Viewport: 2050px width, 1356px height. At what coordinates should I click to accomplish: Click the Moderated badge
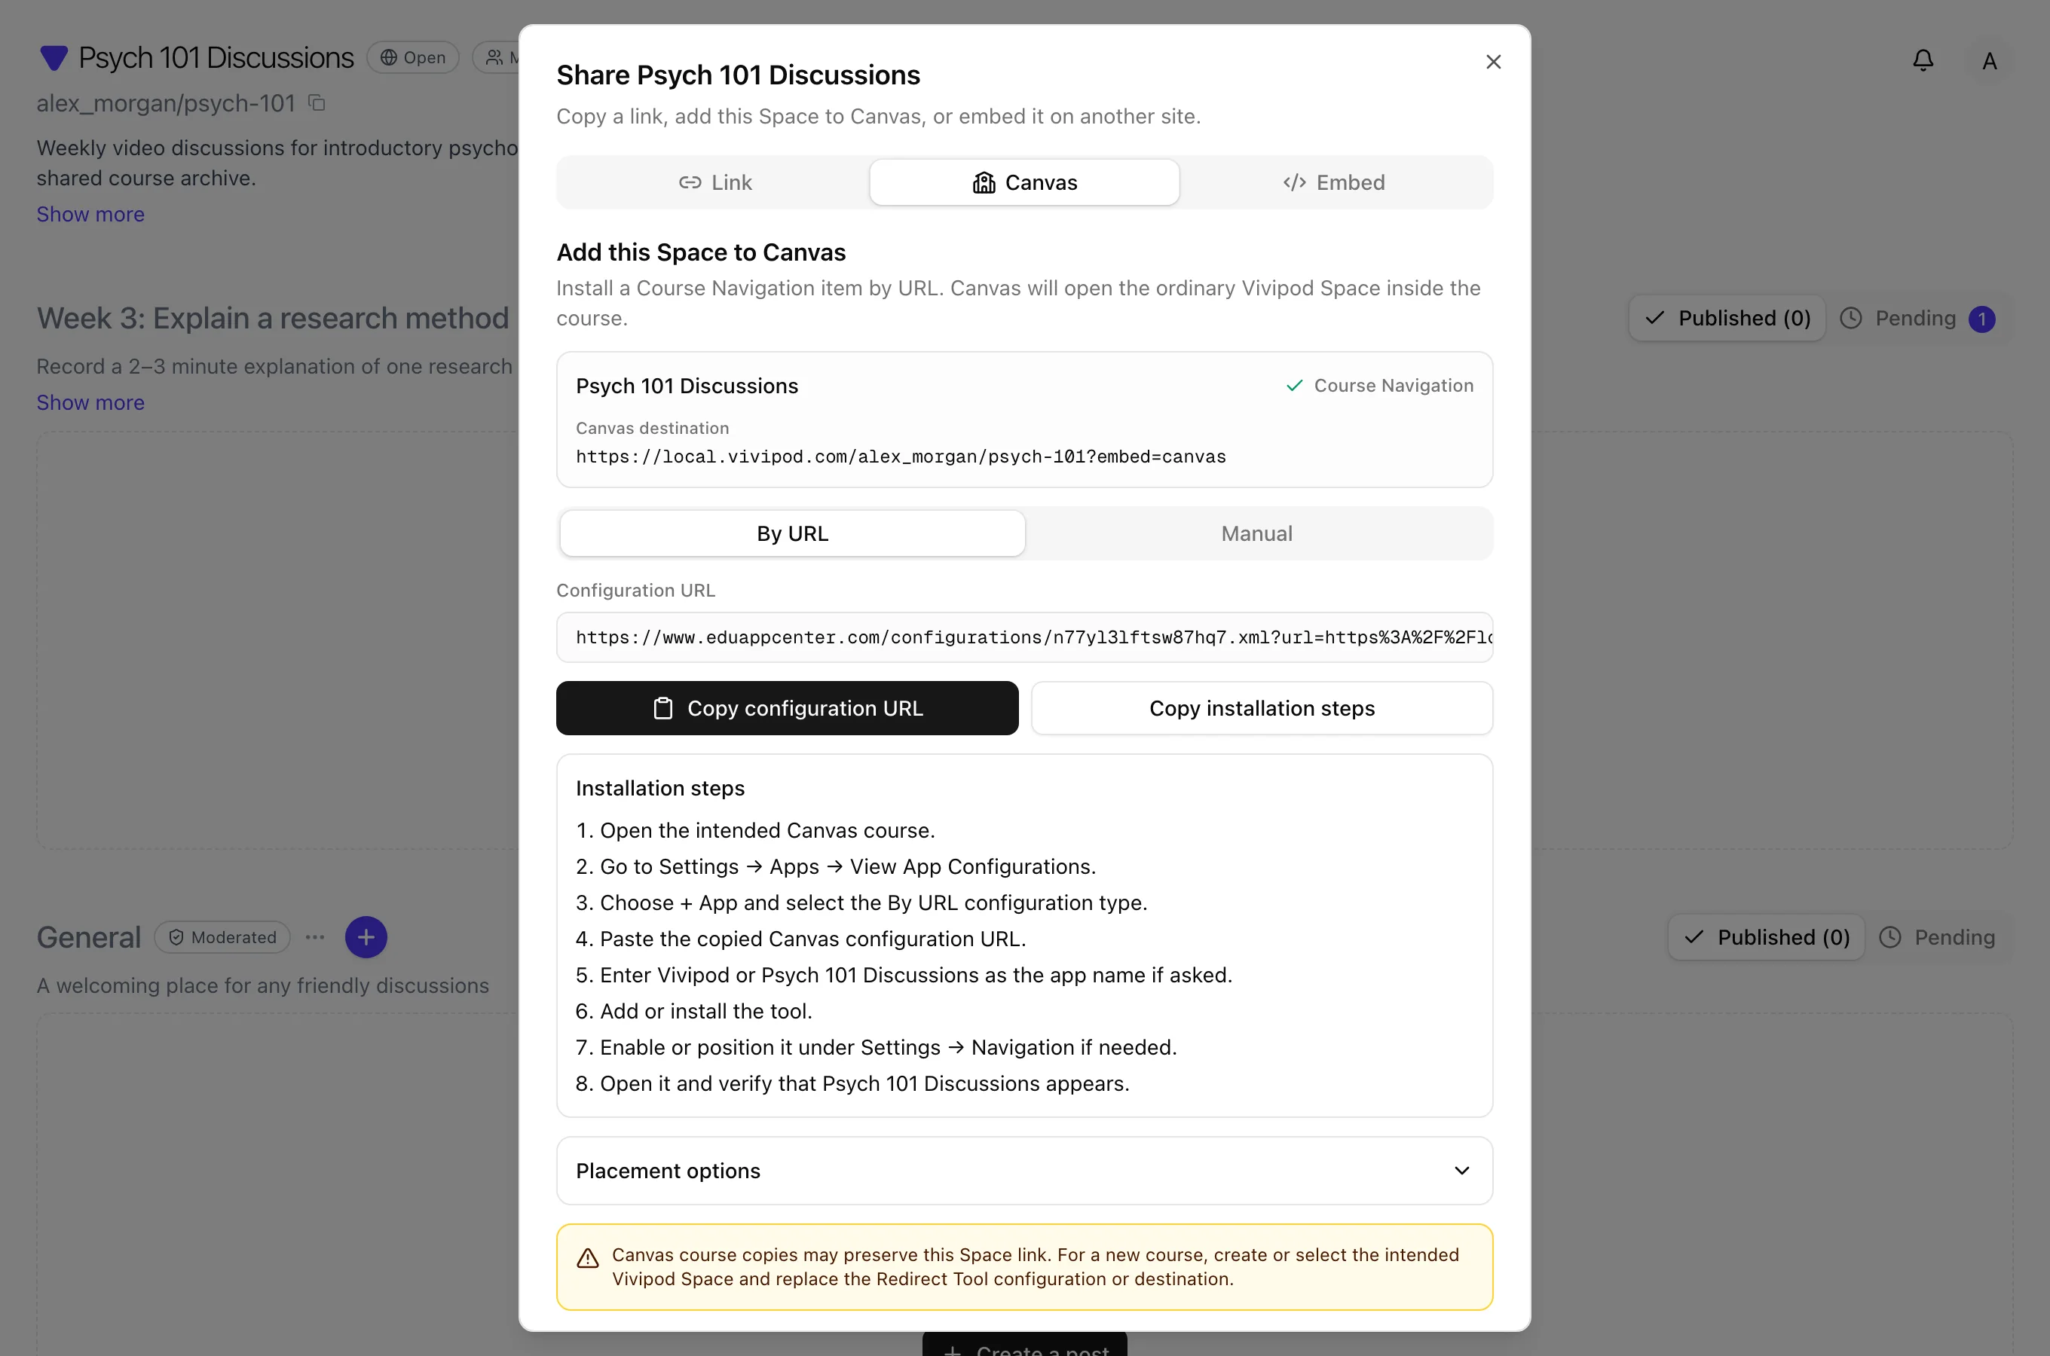pyautogui.click(x=222, y=937)
